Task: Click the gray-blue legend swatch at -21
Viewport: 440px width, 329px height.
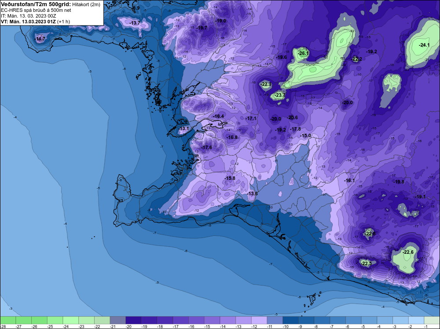Action: pos(118,320)
